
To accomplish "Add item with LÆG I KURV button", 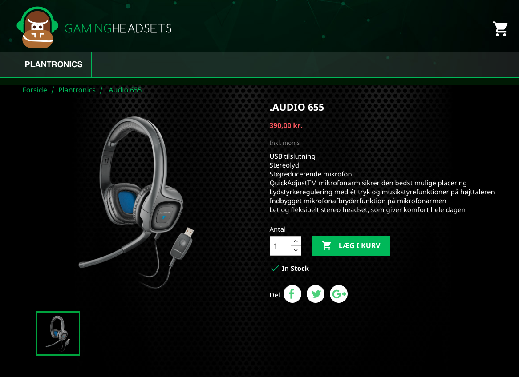I will pos(351,246).
